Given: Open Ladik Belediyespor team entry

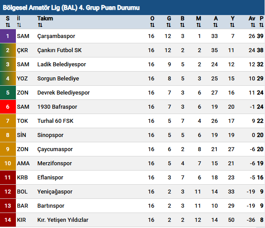Looking at the screenshot, I should [x=61, y=65].
